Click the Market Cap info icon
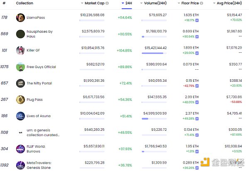Image resolution: width=249 pixels, height=171 pixels. (107, 3)
